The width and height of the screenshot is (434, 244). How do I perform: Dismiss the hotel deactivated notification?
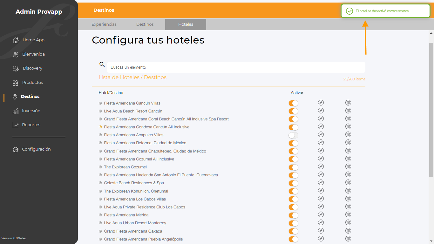385,11
